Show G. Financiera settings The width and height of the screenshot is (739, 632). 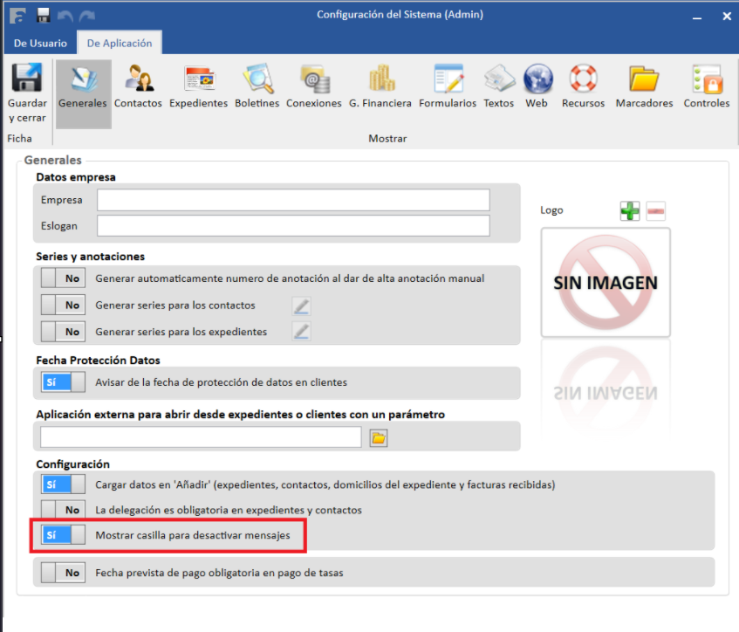coord(380,87)
